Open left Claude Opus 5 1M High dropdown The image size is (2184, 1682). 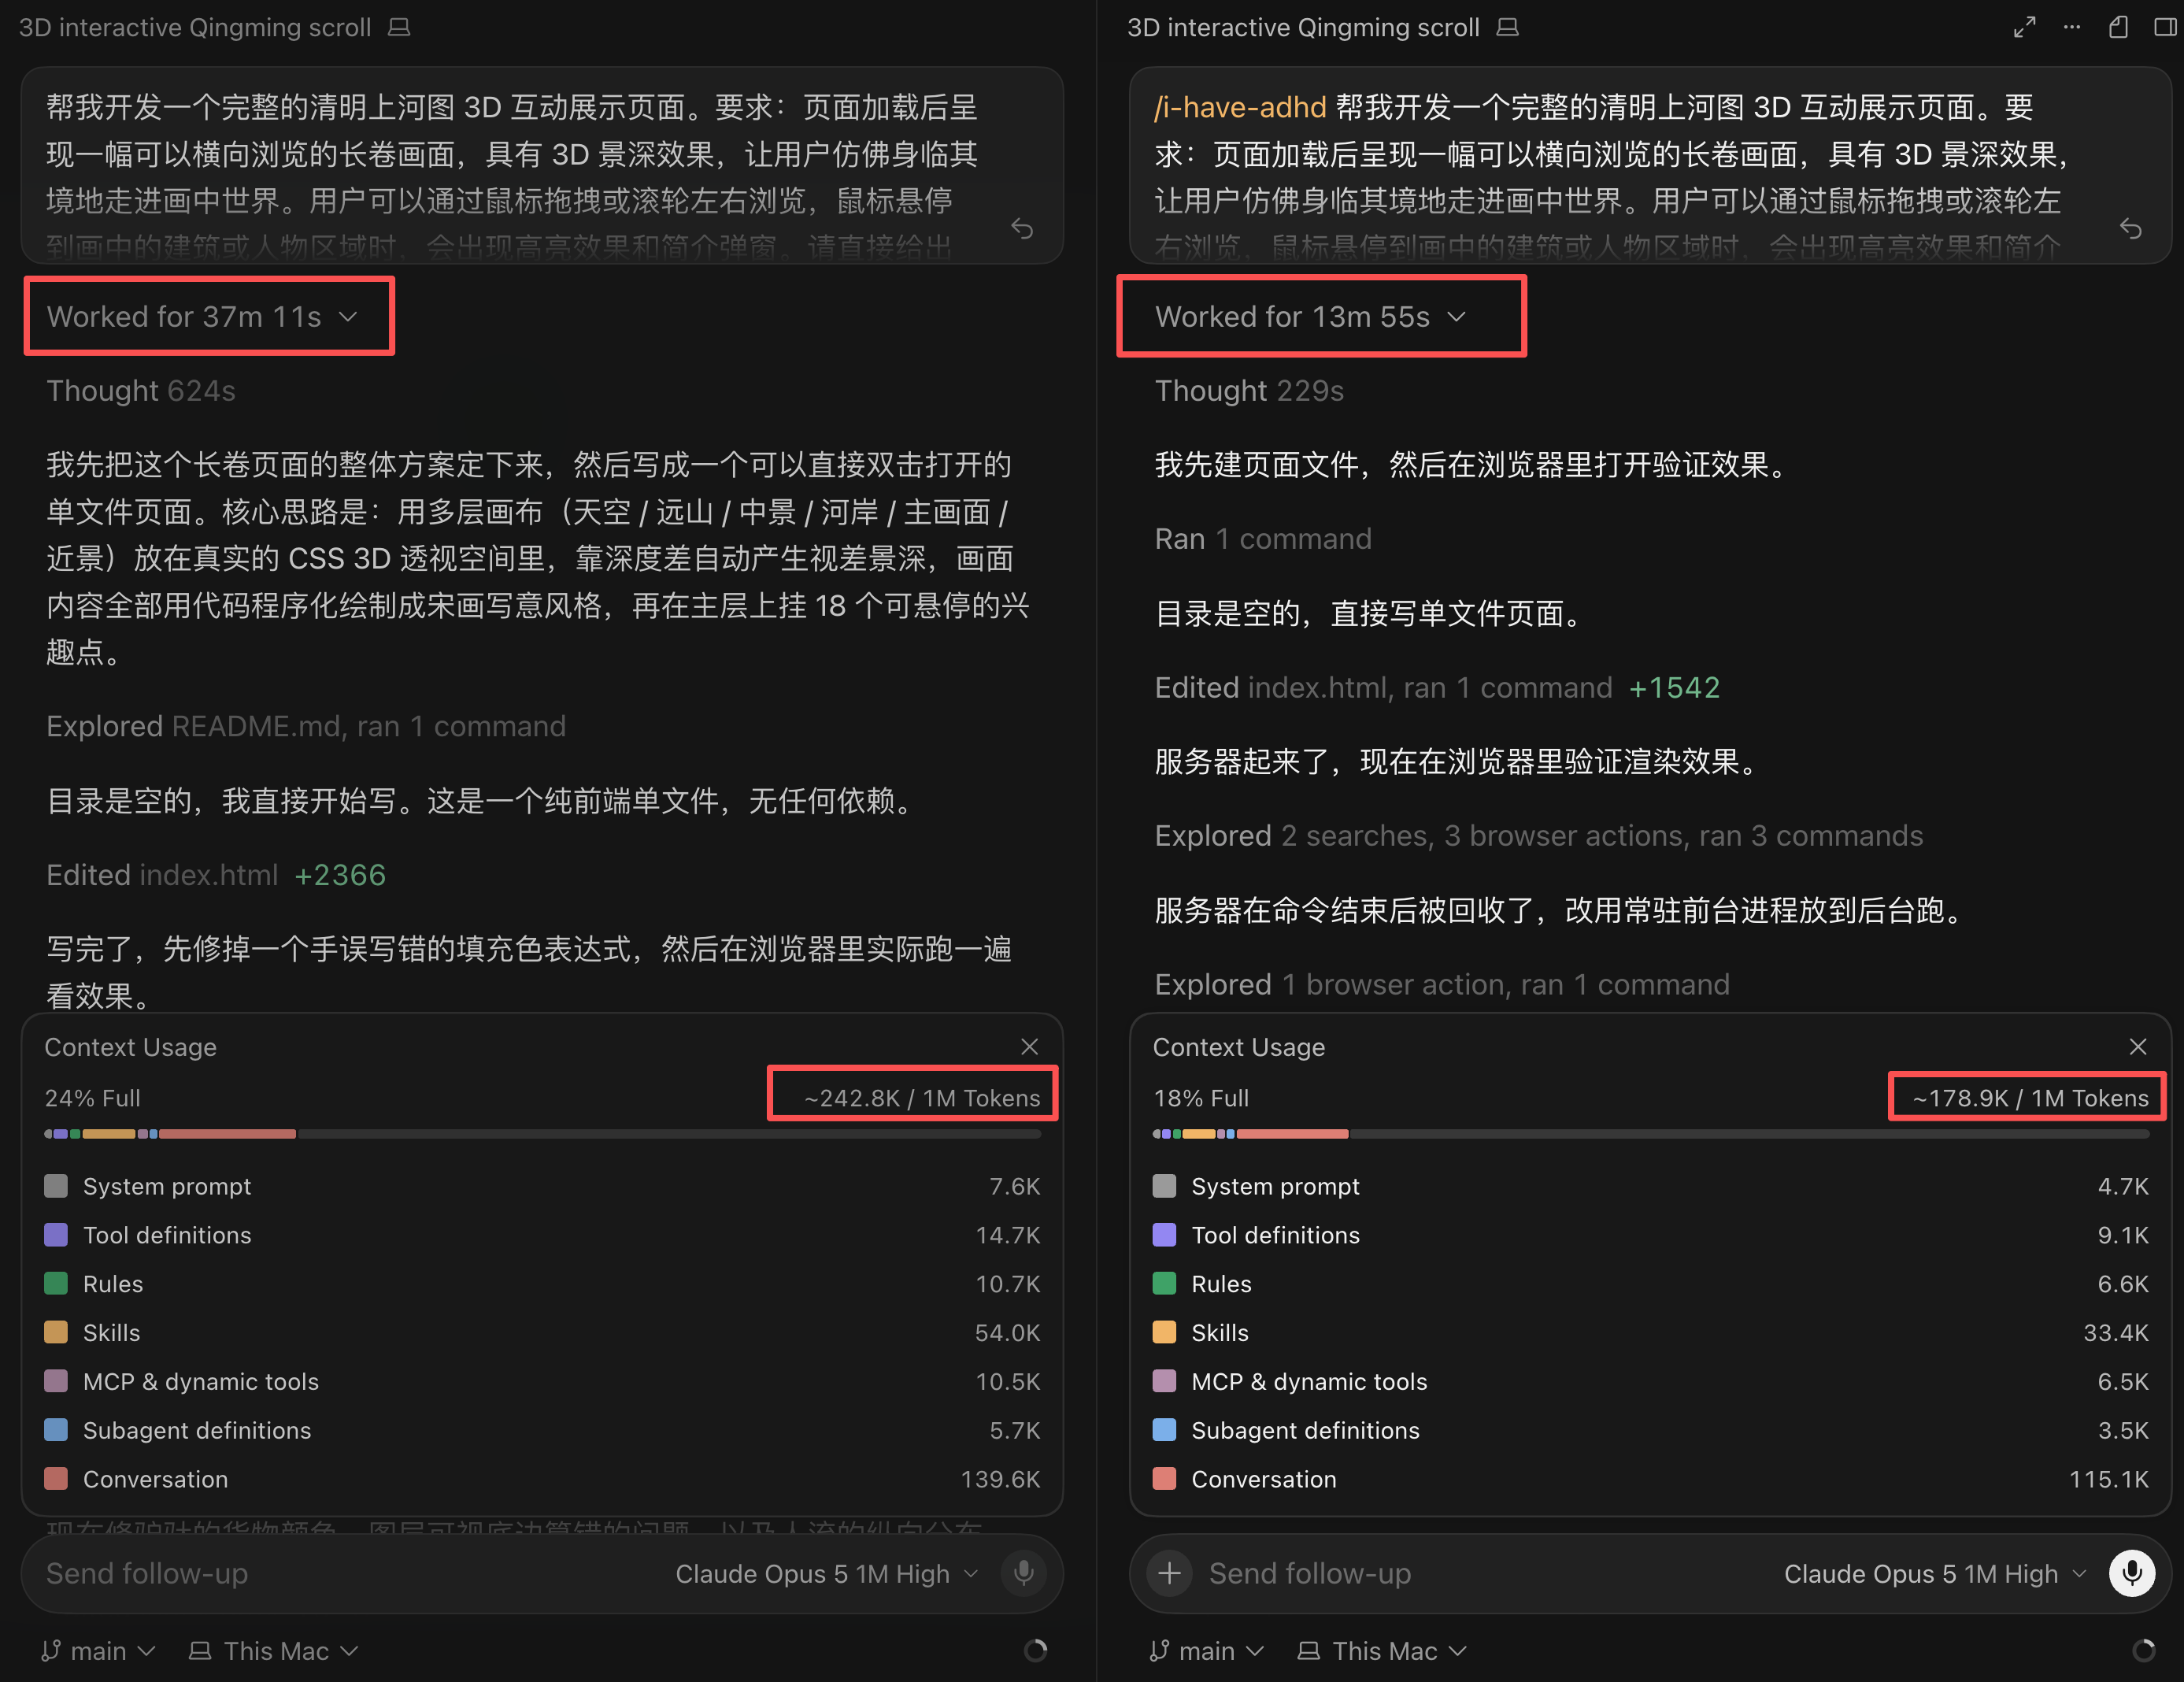click(x=826, y=1573)
